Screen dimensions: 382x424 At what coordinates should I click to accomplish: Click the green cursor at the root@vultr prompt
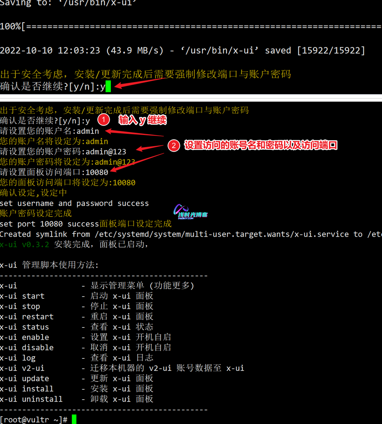(x=74, y=419)
